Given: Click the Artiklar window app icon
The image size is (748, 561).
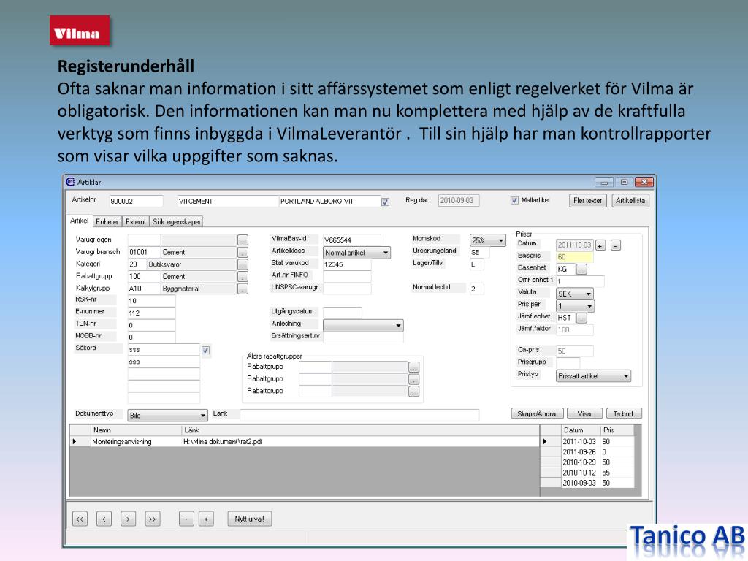Looking at the screenshot, I should (71, 182).
